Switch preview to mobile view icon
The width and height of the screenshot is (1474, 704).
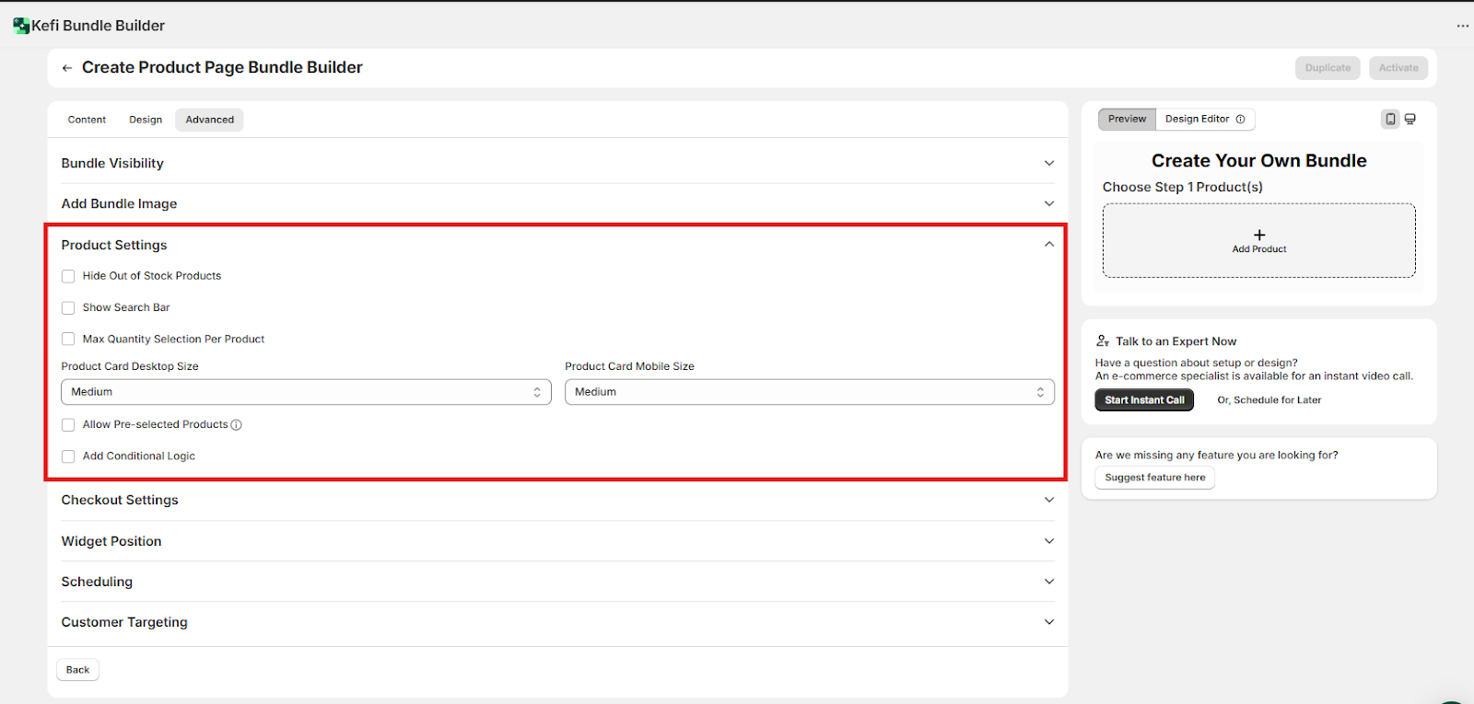pos(1390,119)
